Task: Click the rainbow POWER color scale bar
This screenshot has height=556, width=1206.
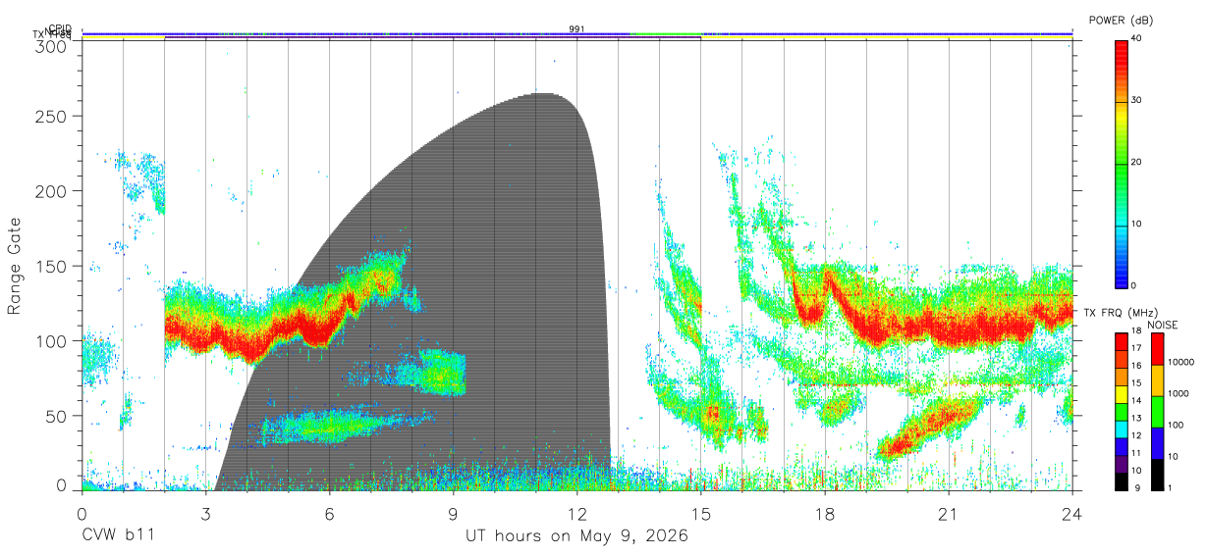Action: click(1122, 163)
